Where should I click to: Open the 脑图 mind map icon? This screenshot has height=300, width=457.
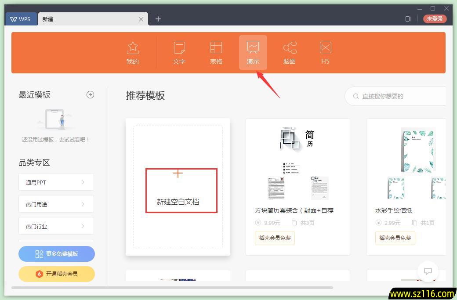coord(289,52)
